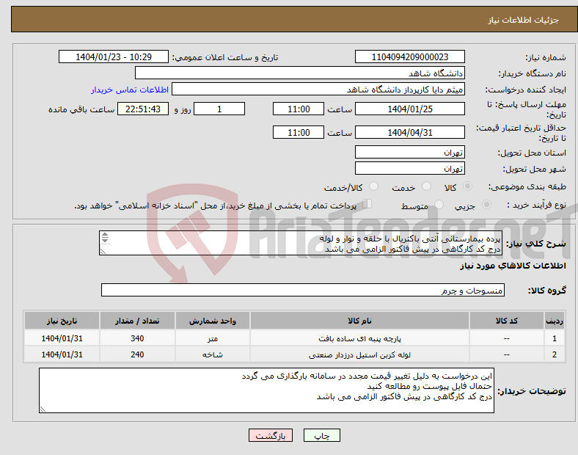The height and width of the screenshot is (455, 578).
Task: Click the resize handle of buyer notes textarea
Action: 43,409
